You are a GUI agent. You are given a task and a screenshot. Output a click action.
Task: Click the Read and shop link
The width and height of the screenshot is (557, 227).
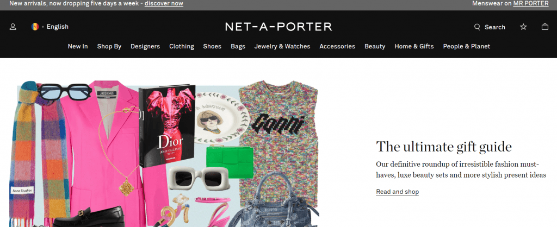[397, 192]
